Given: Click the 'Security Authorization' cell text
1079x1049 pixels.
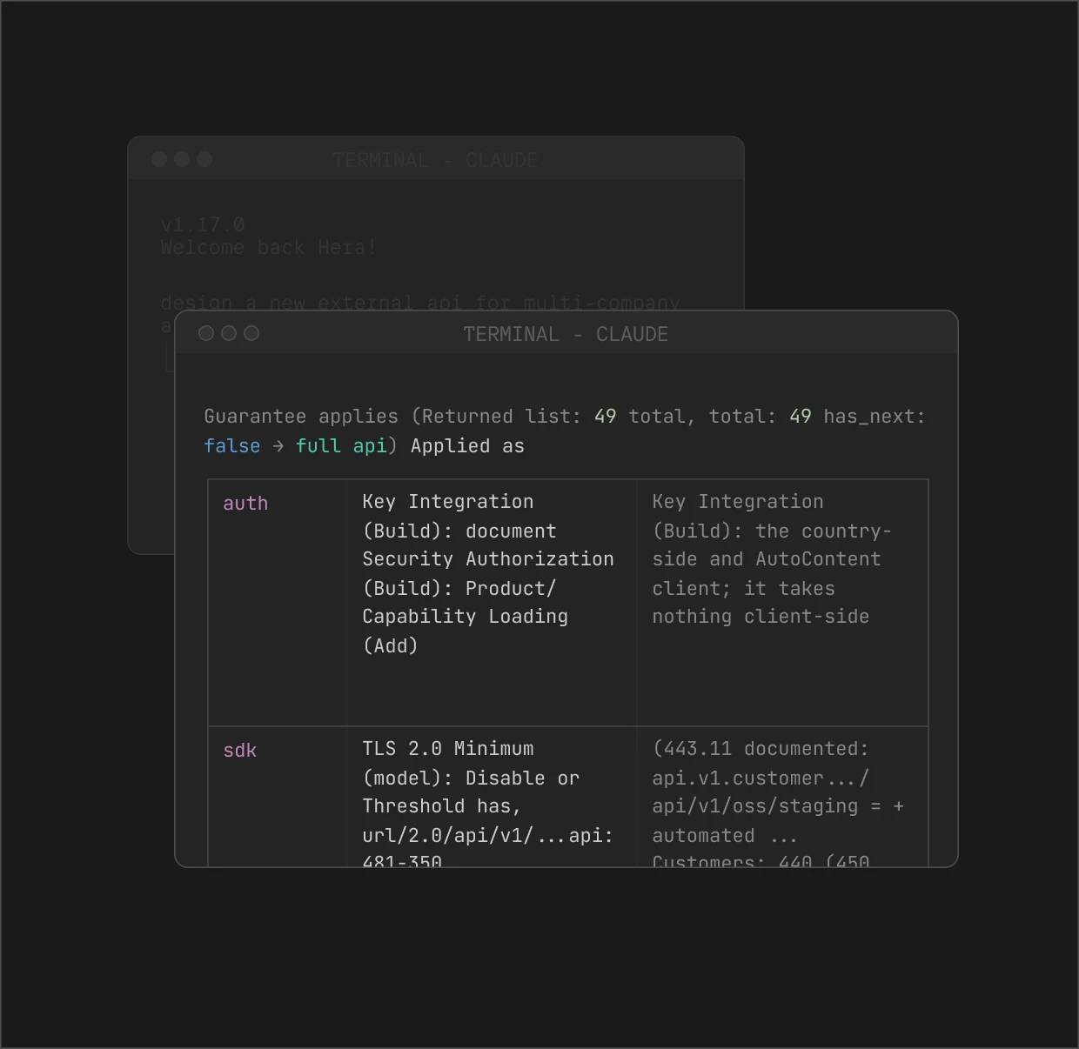Looking at the screenshot, I should (488, 558).
